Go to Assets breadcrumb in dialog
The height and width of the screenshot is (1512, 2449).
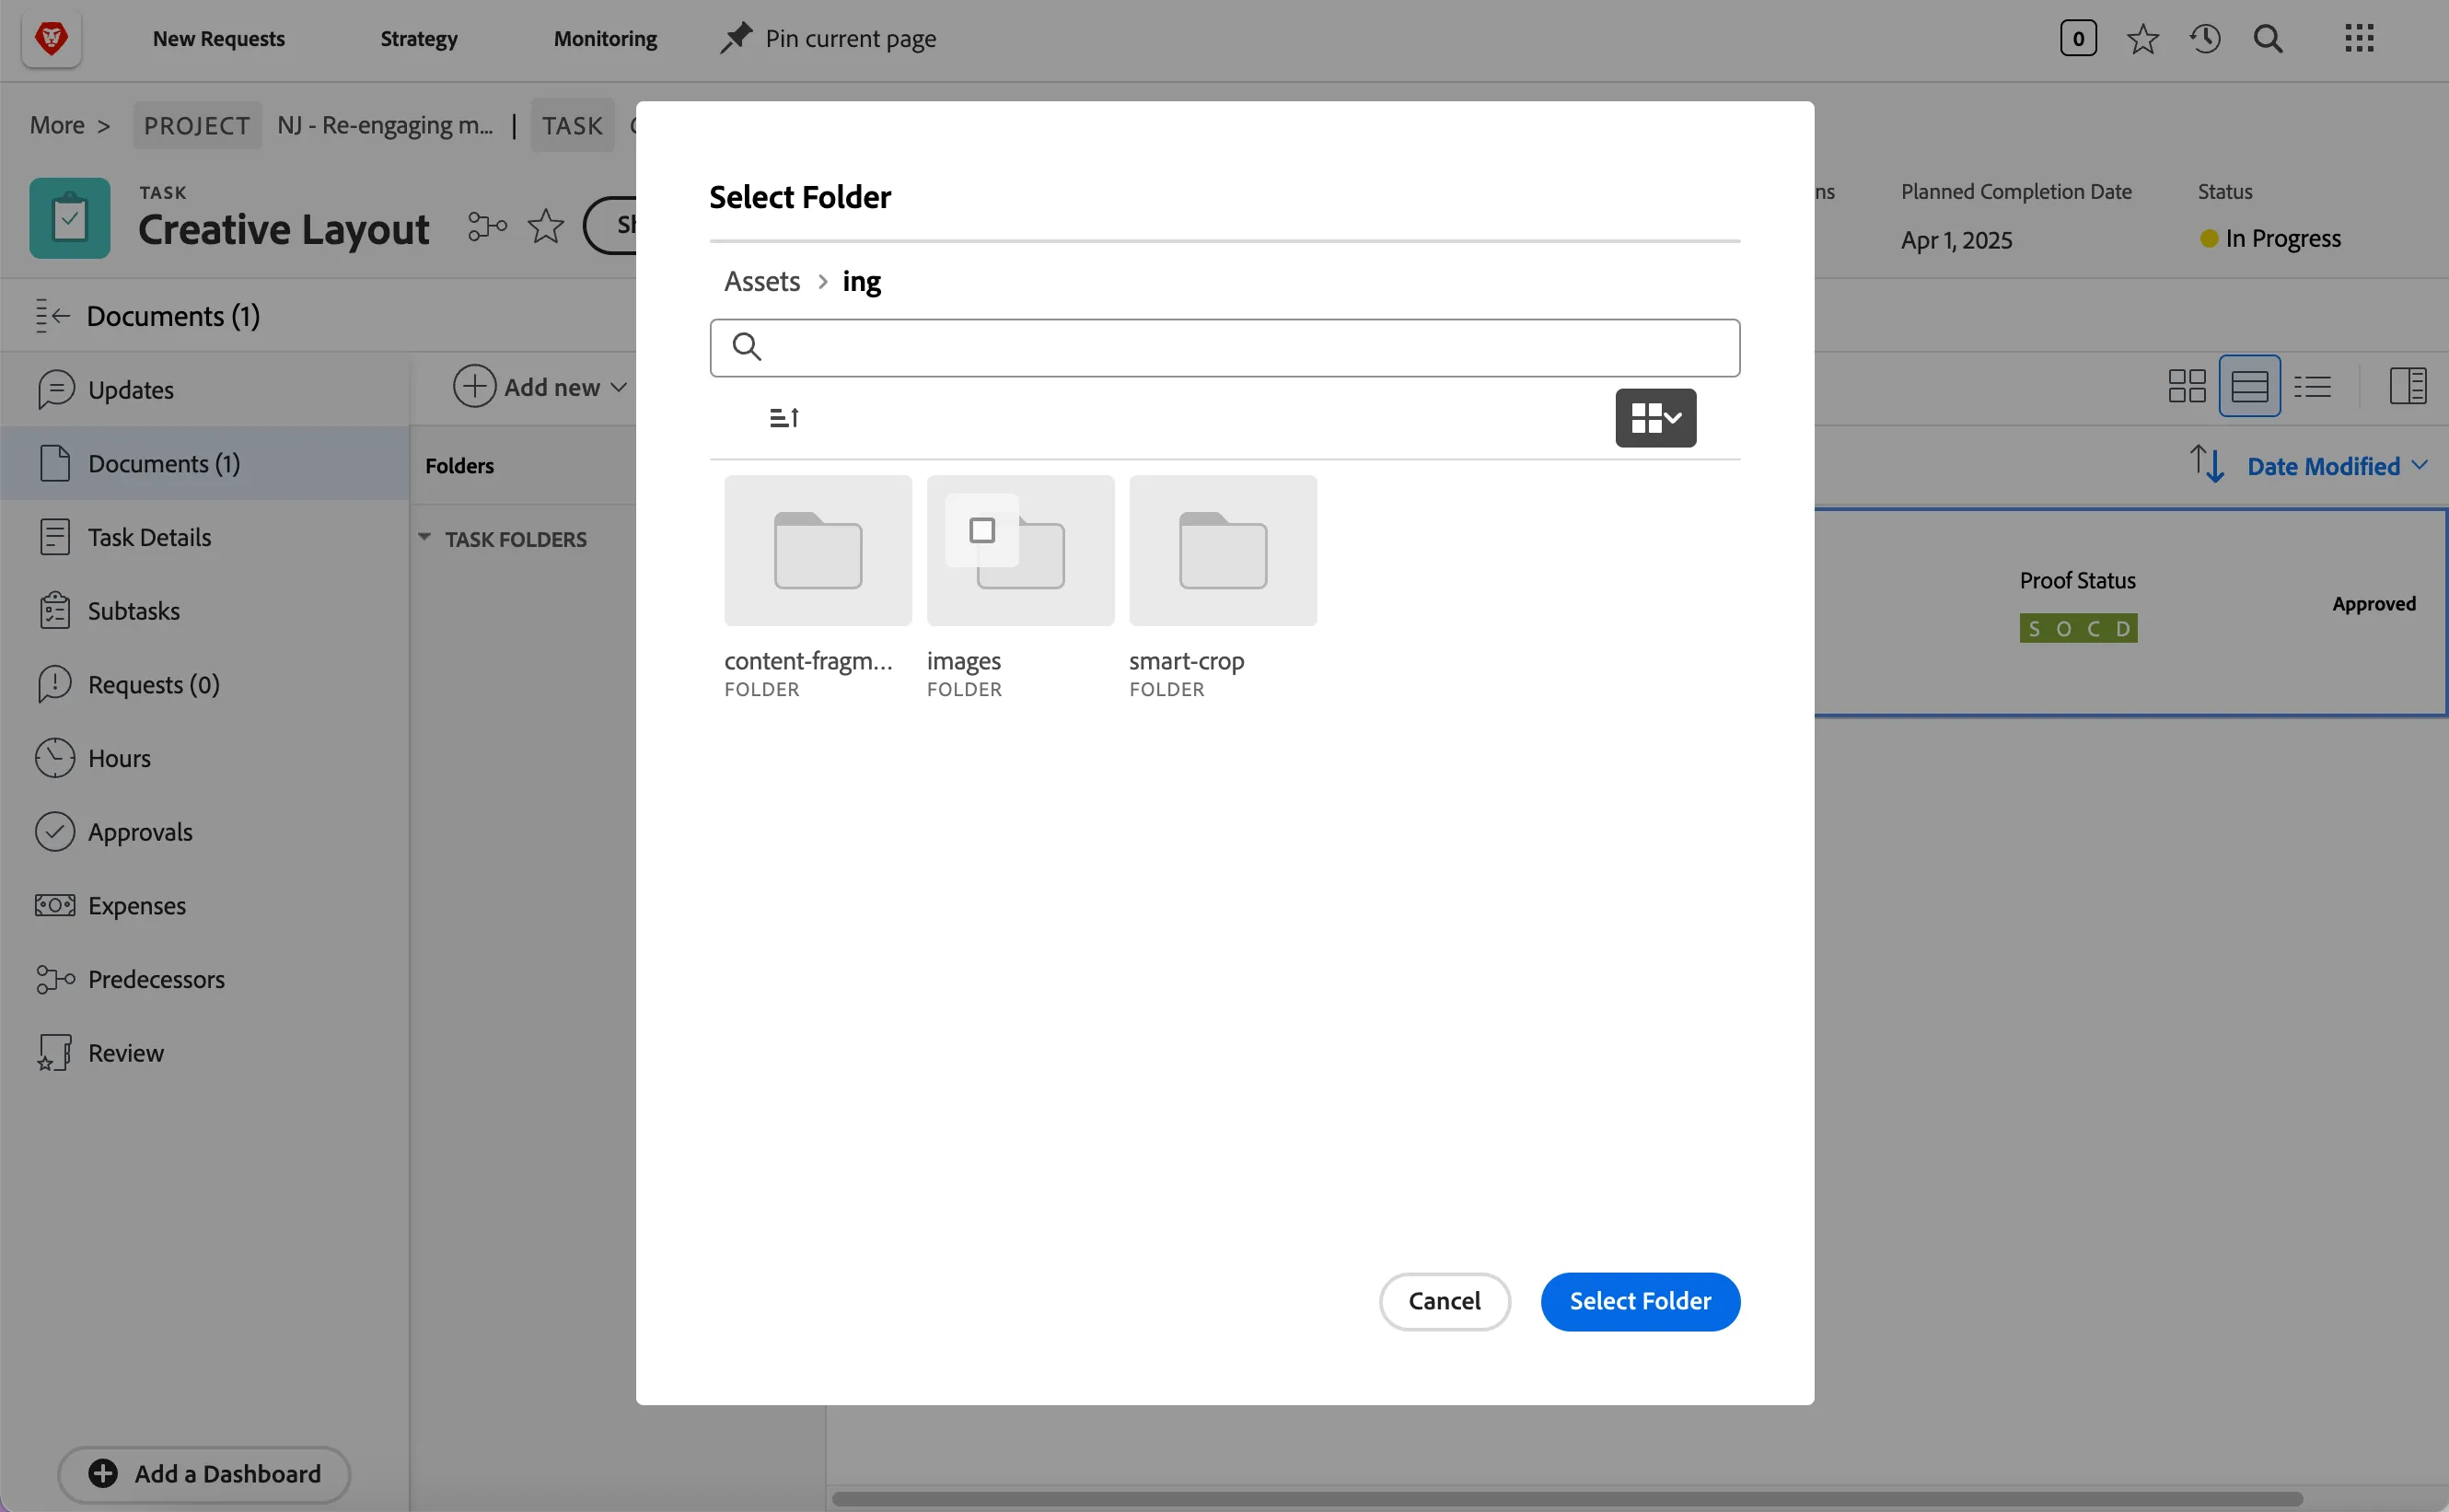[761, 282]
